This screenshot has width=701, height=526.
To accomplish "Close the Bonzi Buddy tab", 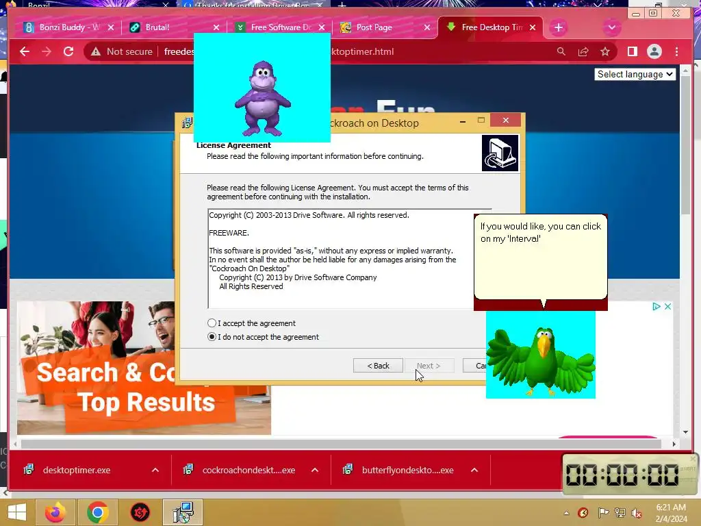I will [111, 27].
